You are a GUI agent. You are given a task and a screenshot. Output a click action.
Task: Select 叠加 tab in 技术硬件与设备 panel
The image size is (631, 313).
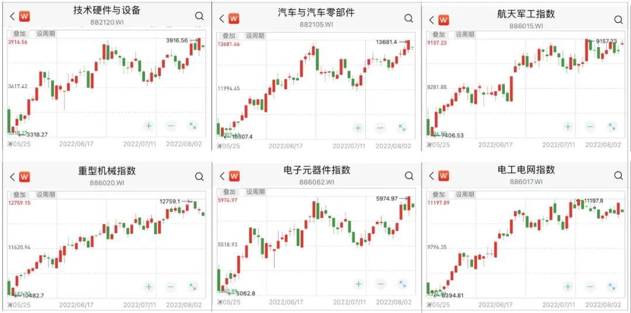[x=19, y=33]
